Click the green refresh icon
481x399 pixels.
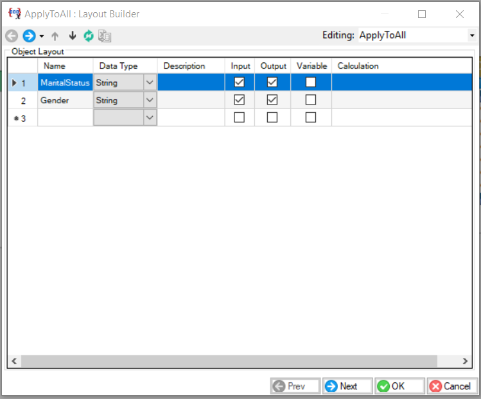tap(89, 36)
